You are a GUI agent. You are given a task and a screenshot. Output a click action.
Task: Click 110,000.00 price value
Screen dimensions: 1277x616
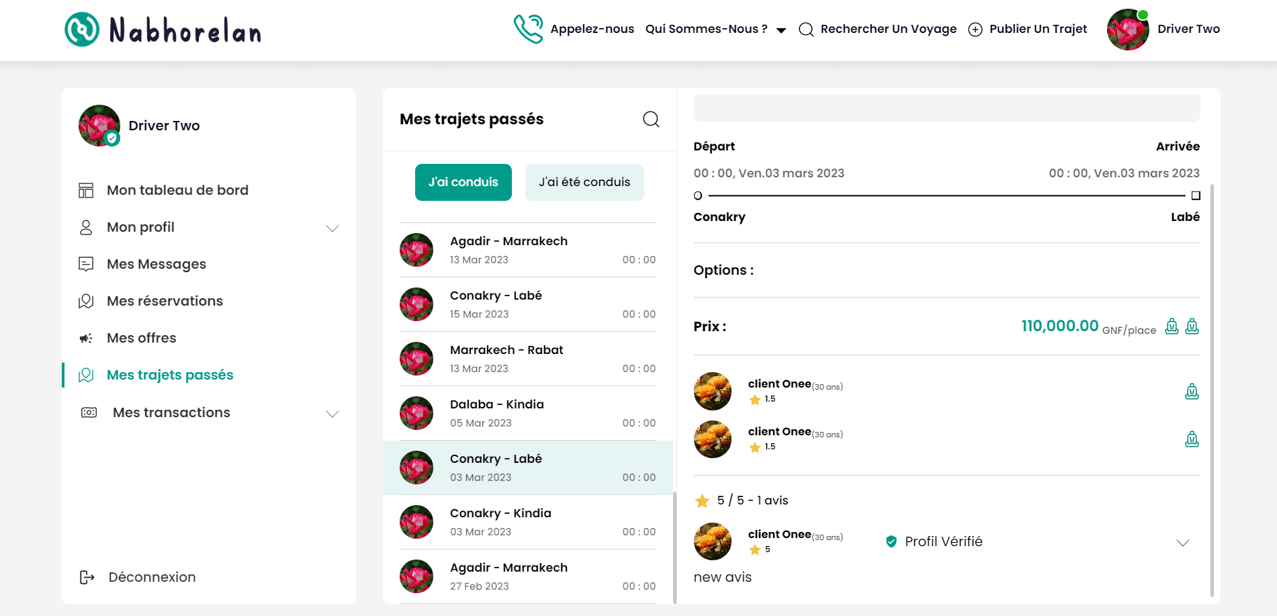click(1060, 326)
